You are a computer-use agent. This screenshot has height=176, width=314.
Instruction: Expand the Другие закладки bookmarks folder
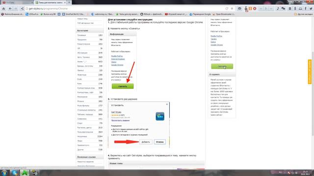(x=303, y=14)
